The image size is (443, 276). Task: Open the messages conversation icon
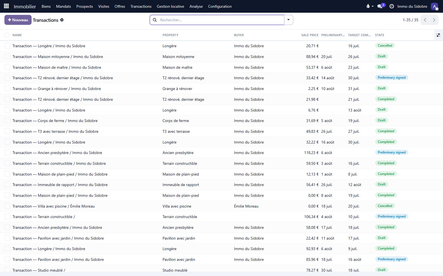pyautogui.click(x=380, y=6)
